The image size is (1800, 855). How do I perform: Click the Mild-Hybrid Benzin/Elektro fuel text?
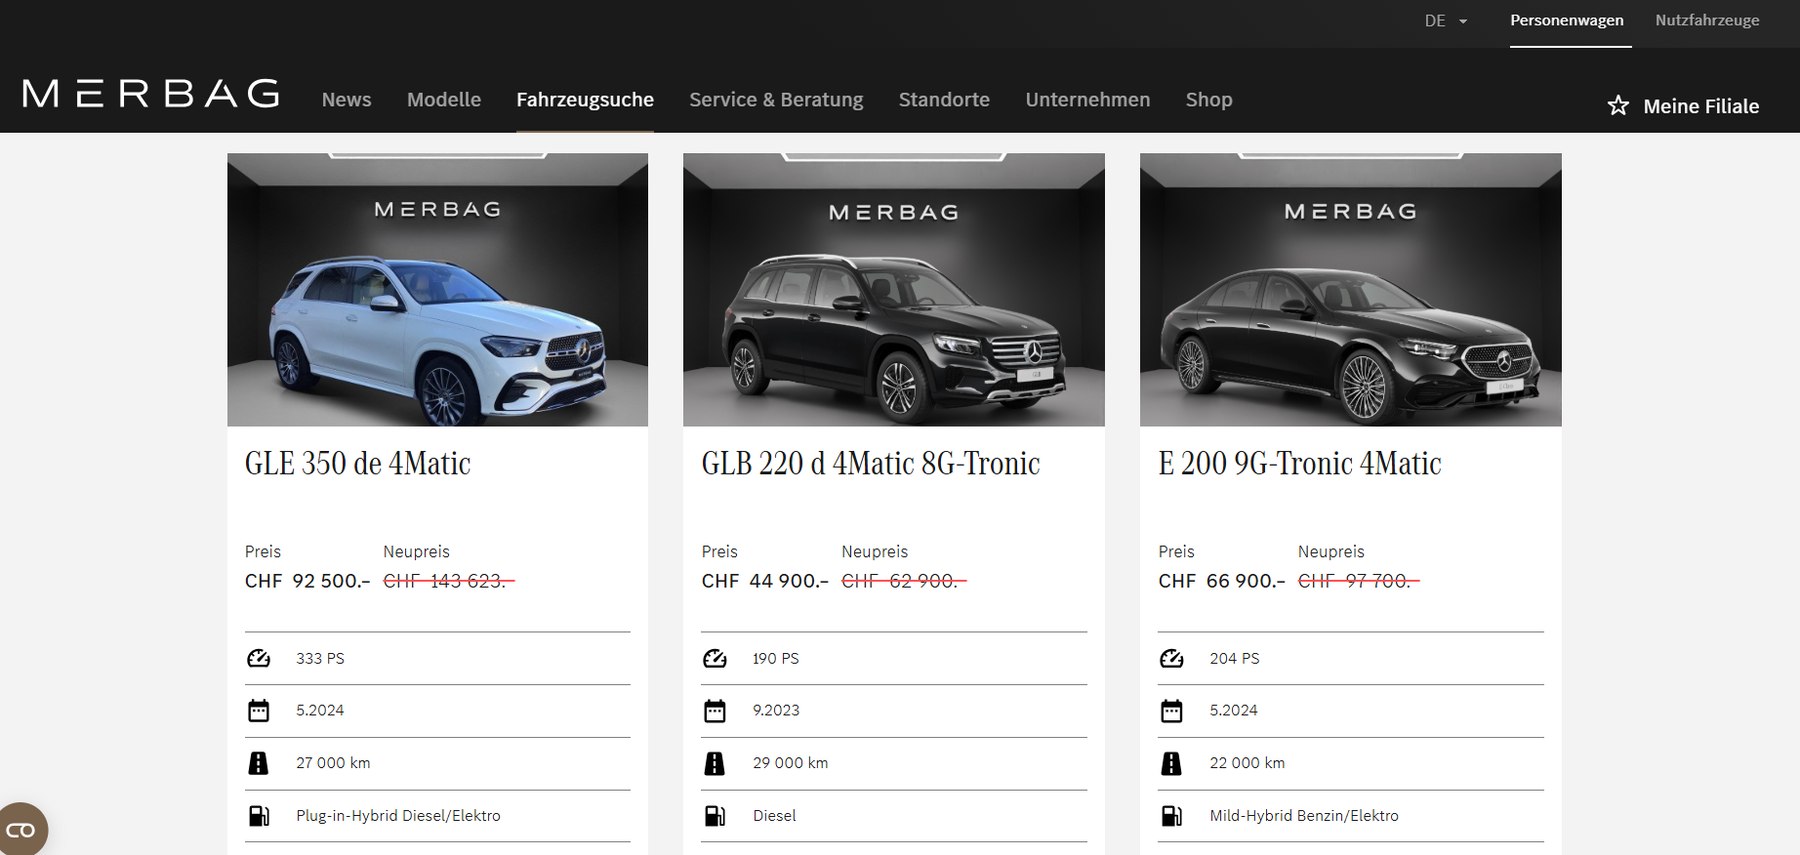(x=1304, y=816)
